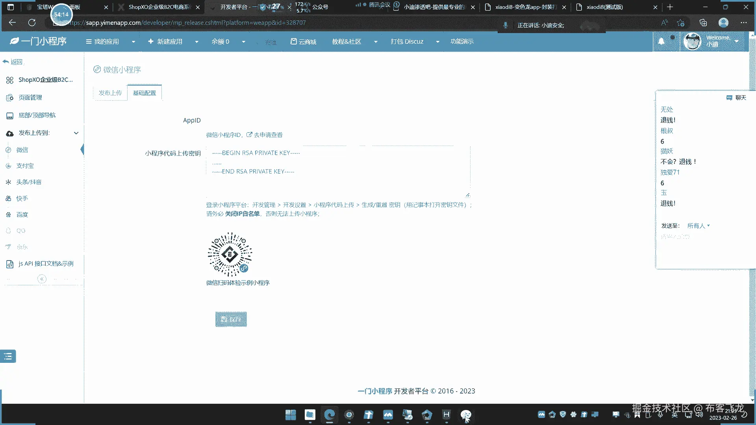Image resolution: width=756 pixels, height=425 pixels.
Task: Collapse the sidebar with circular arrow toggle
Action: pos(42,279)
